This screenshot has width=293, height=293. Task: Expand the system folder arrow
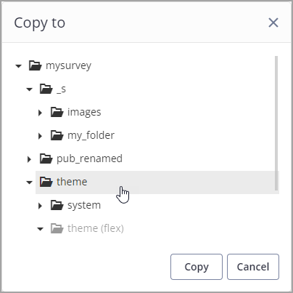click(41, 206)
